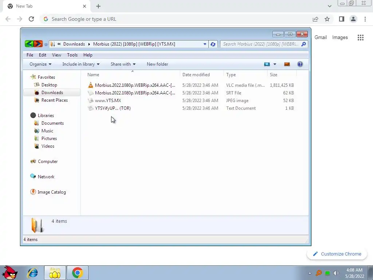Reload the Chrome page
Screen dimensions: 373x280
tap(31, 19)
